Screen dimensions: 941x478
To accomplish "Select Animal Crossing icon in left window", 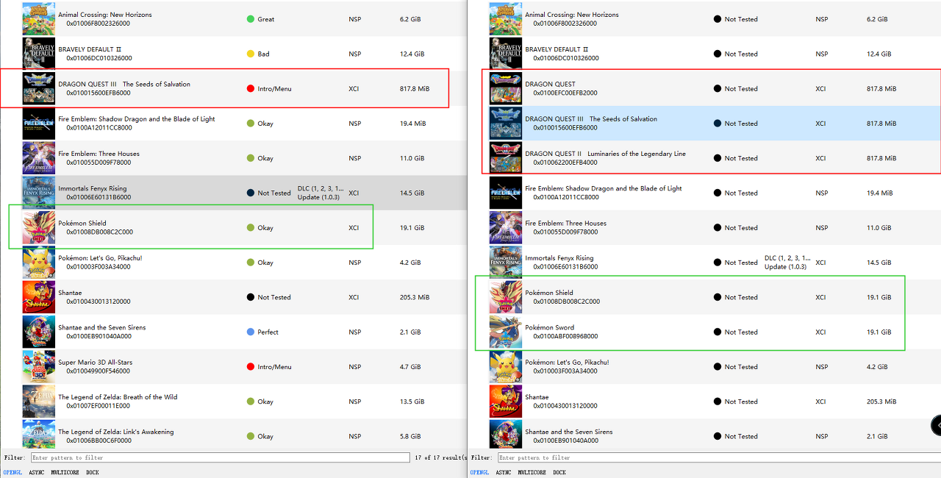I will [x=38, y=19].
